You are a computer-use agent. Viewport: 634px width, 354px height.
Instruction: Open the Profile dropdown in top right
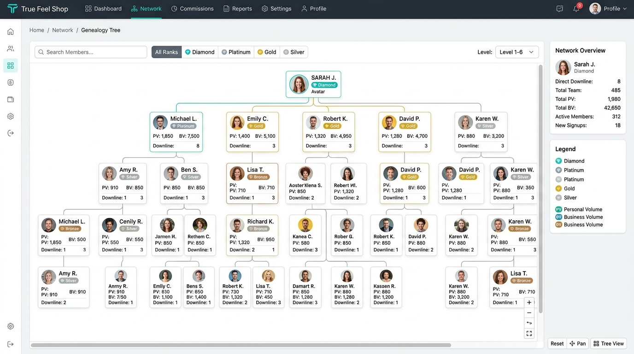tap(608, 9)
